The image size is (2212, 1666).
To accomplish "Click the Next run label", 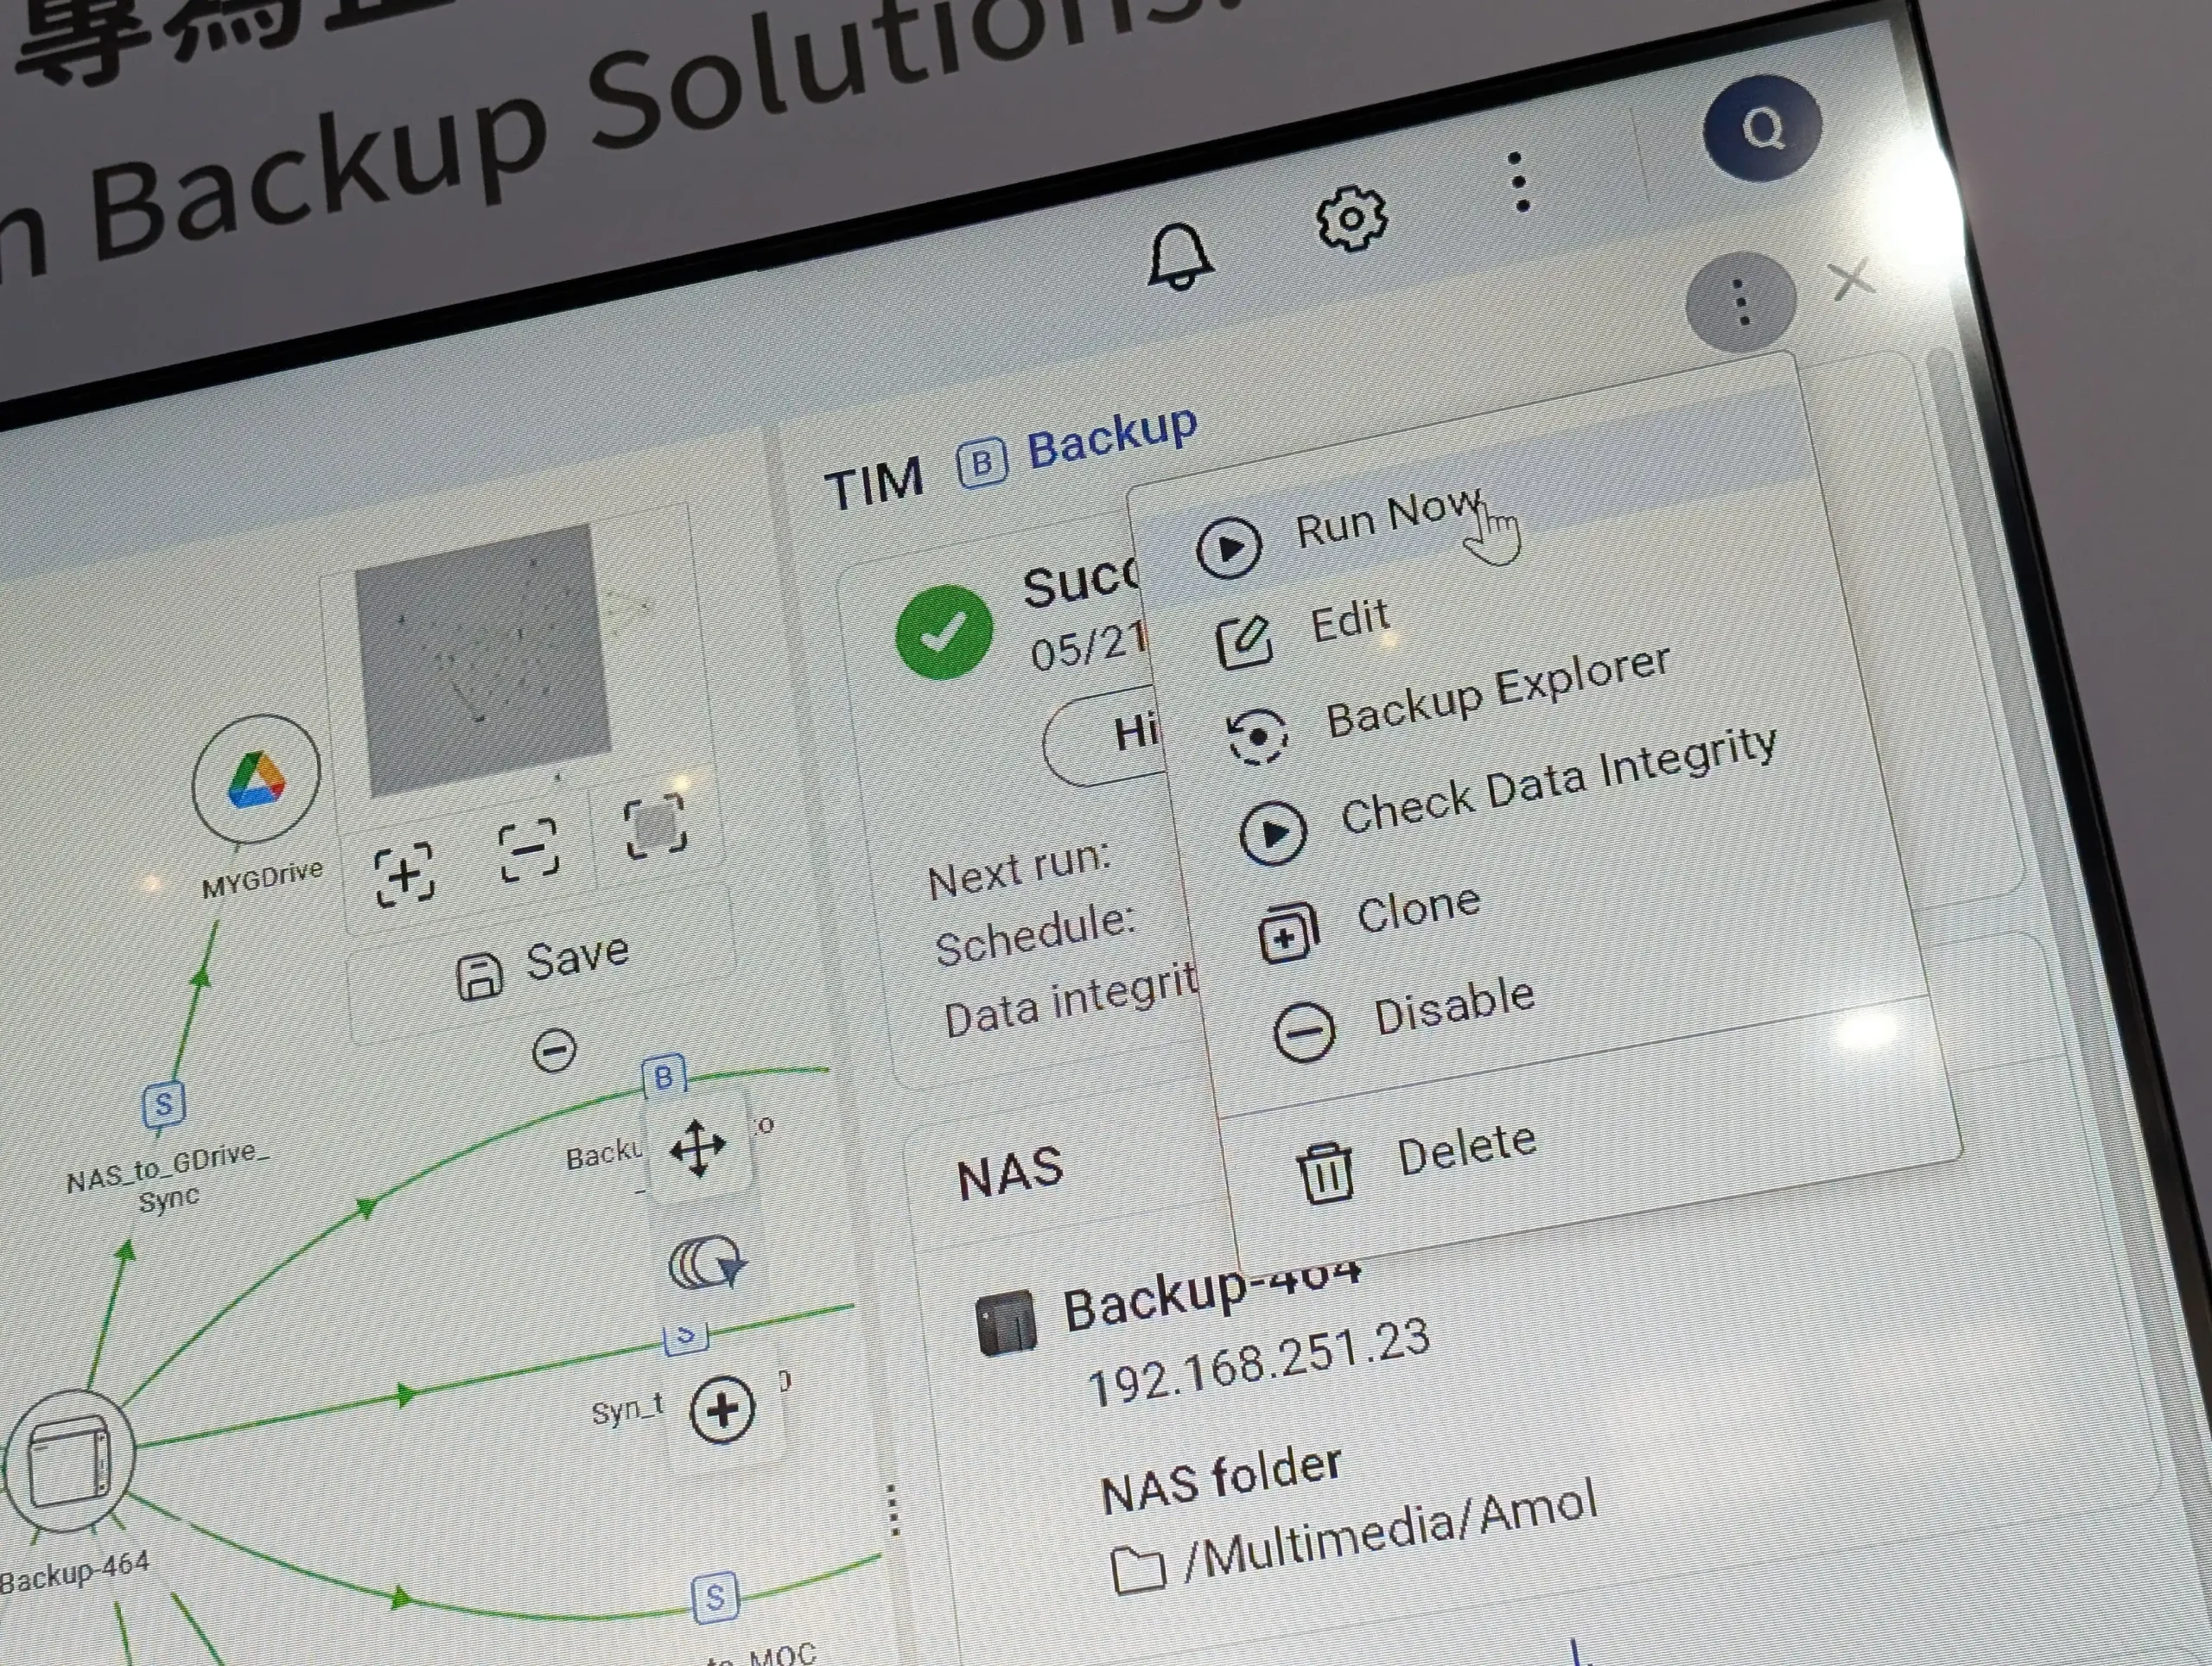I will (x=1019, y=870).
